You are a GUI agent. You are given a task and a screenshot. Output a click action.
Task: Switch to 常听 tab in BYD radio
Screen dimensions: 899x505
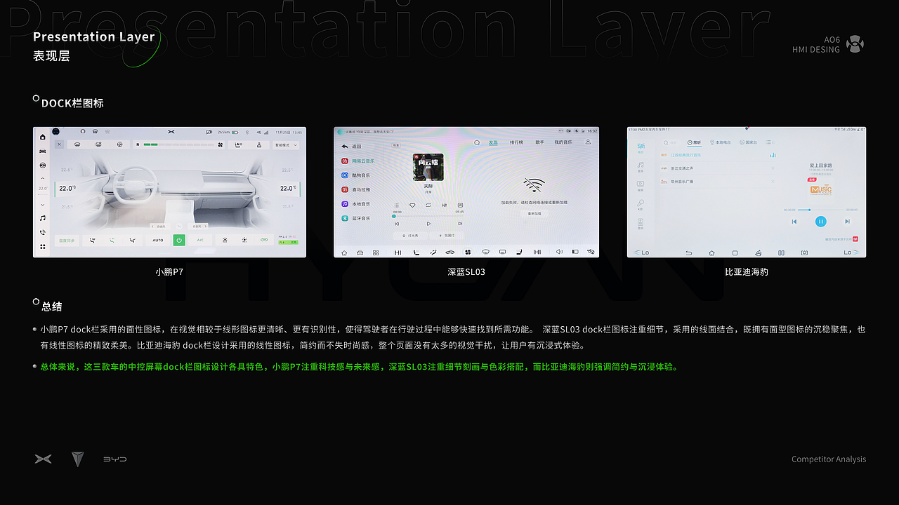pyautogui.click(x=694, y=142)
